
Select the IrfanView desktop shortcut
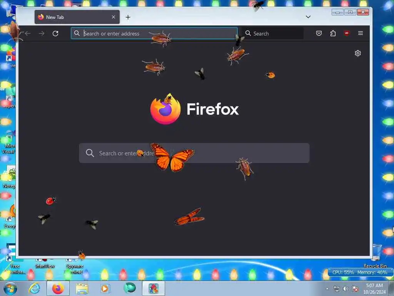coord(45,264)
